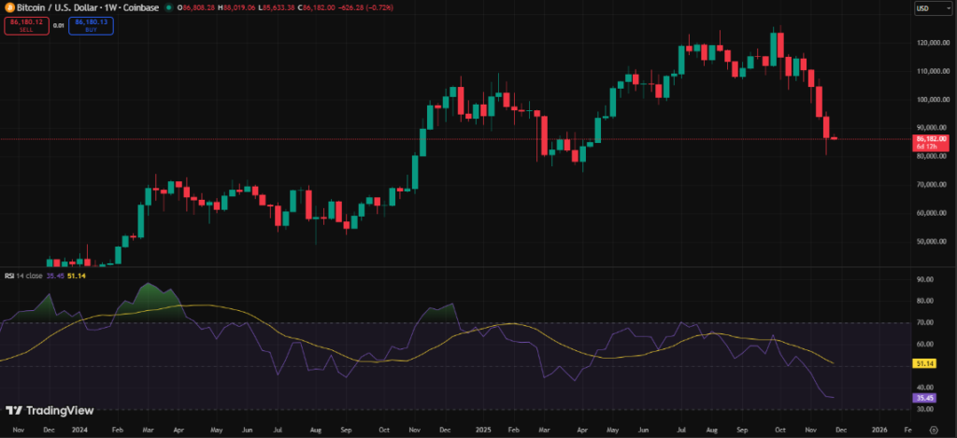
Task: Select the current price label 86,182.00 on price axis
Action: [x=932, y=138]
